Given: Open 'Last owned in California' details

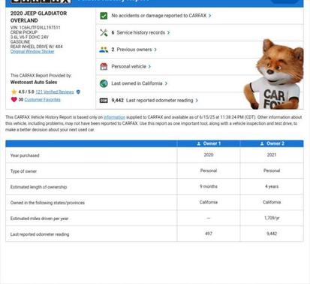Looking at the screenshot, I should [x=200, y=83].
